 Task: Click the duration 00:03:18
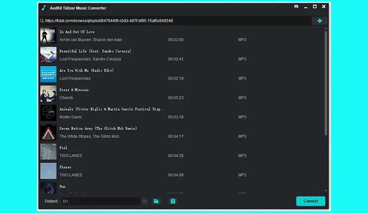(176, 117)
